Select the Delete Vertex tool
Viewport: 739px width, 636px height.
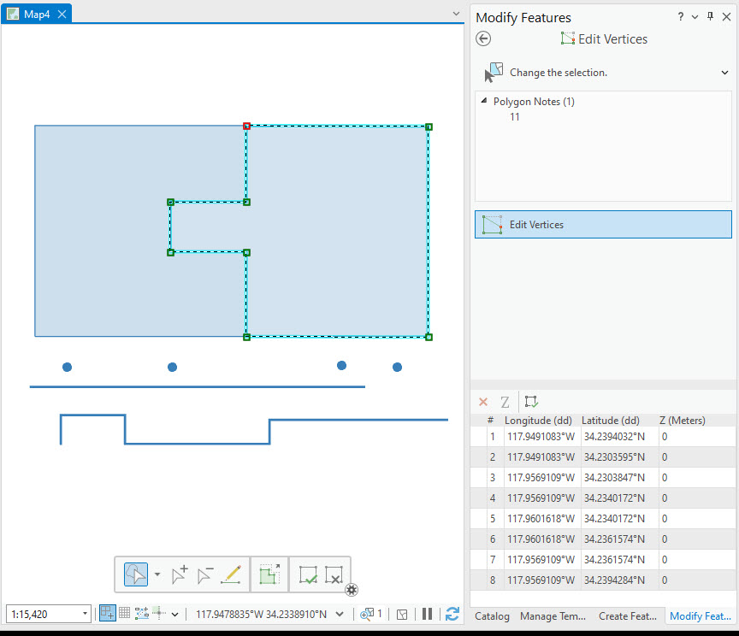coord(207,573)
